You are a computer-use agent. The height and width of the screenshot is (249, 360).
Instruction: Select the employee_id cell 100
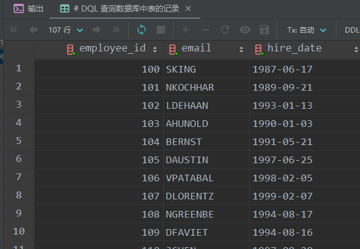tap(99, 69)
